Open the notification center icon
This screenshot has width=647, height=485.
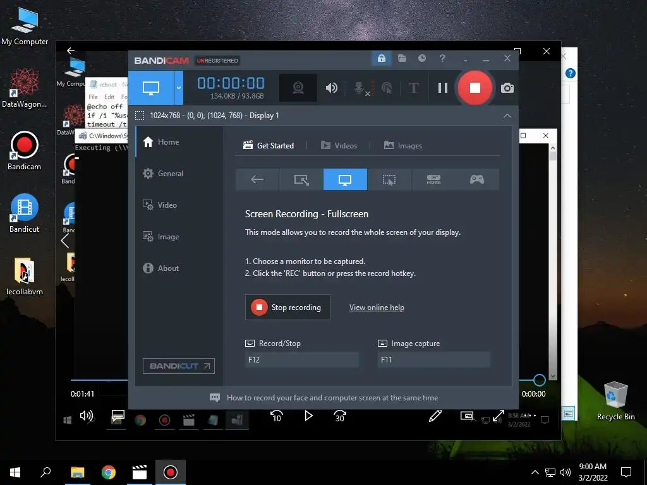click(626, 472)
